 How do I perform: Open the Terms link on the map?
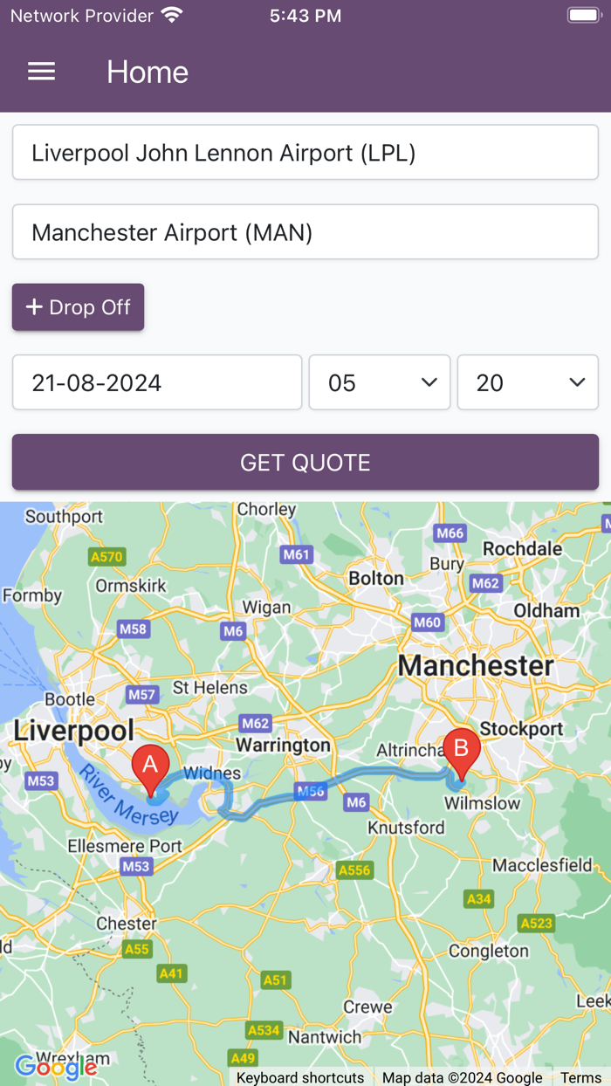point(580,1077)
